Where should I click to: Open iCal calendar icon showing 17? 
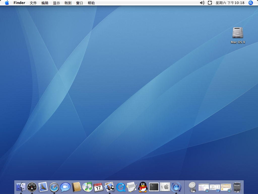click(x=99, y=187)
